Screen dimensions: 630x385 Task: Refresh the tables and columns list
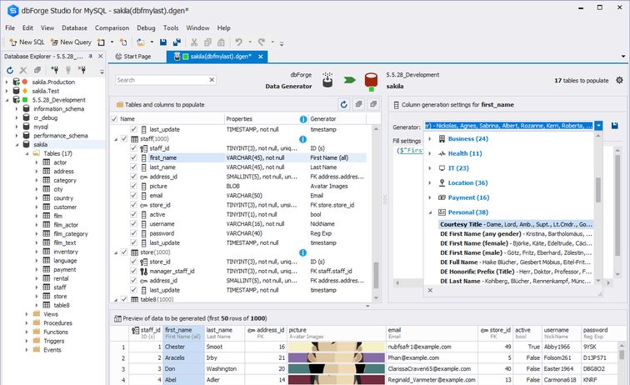point(344,104)
